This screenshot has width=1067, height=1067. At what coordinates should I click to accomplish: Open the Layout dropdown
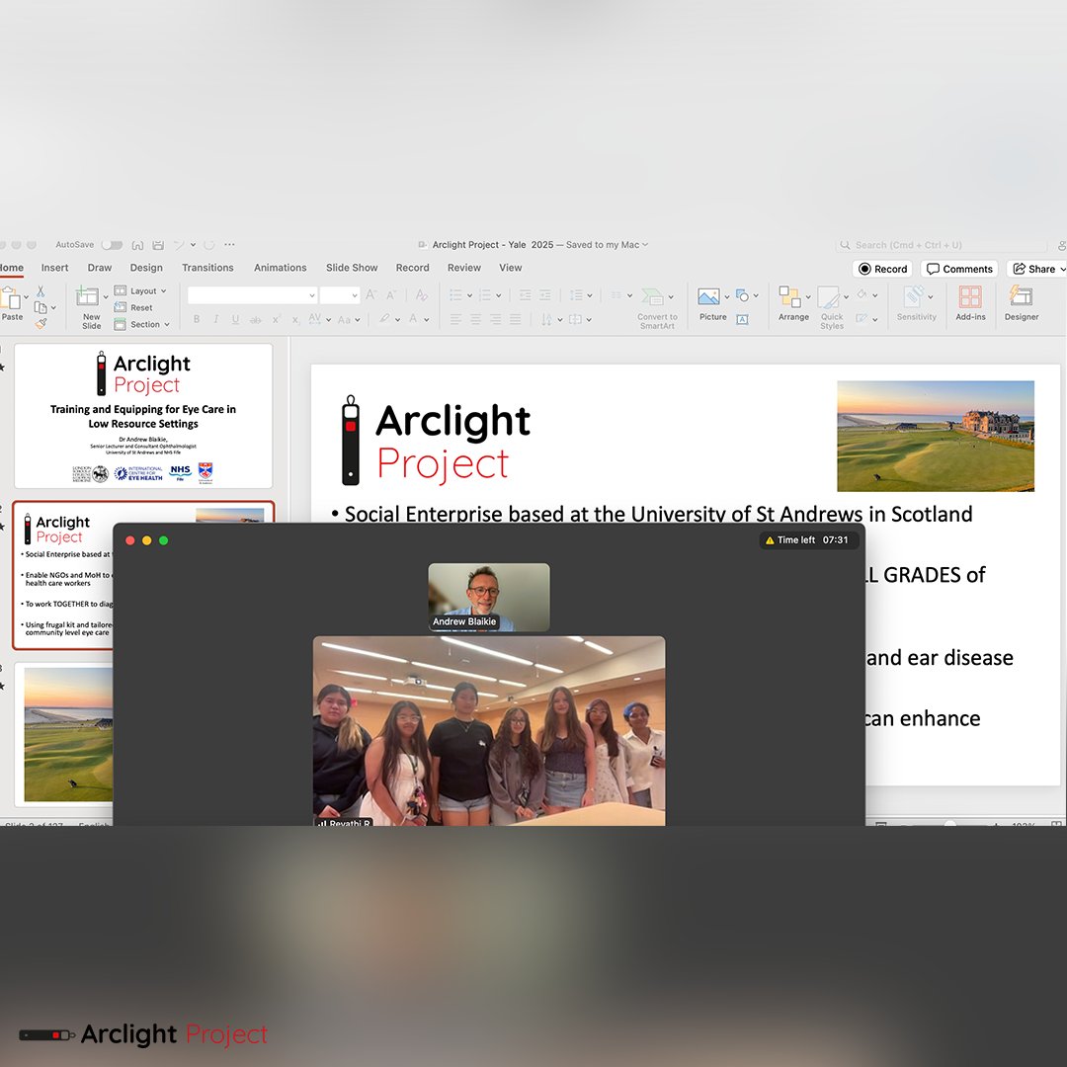140,291
